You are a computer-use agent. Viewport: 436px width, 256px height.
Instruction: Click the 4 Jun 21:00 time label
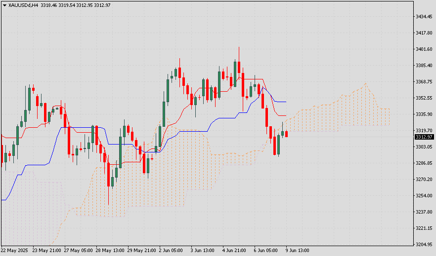[234, 251]
